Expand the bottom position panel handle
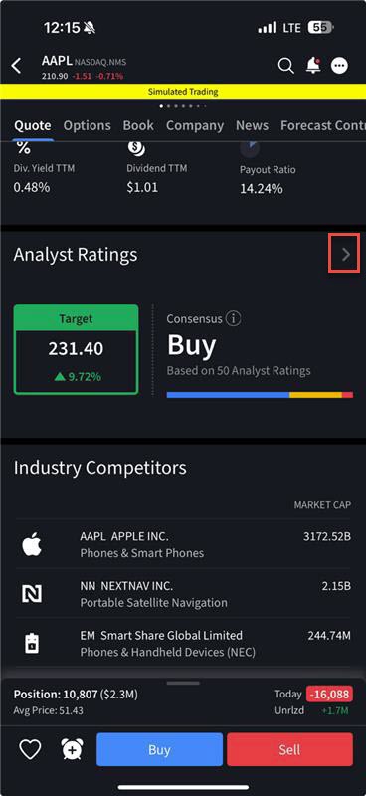The width and height of the screenshot is (366, 796). click(x=183, y=683)
